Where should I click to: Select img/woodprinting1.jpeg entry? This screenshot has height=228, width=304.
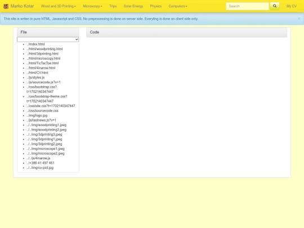click(x=47, y=125)
